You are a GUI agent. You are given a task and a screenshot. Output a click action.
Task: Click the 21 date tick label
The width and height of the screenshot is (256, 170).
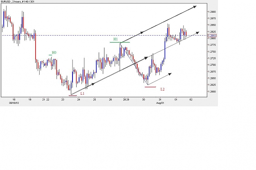[x=43, y=99]
